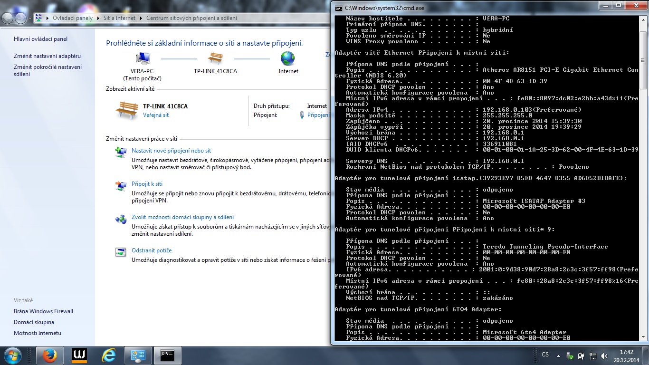Open Nastavit nové připojení nebo síť
The height and width of the screenshot is (365, 649).
click(x=171, y=151)
